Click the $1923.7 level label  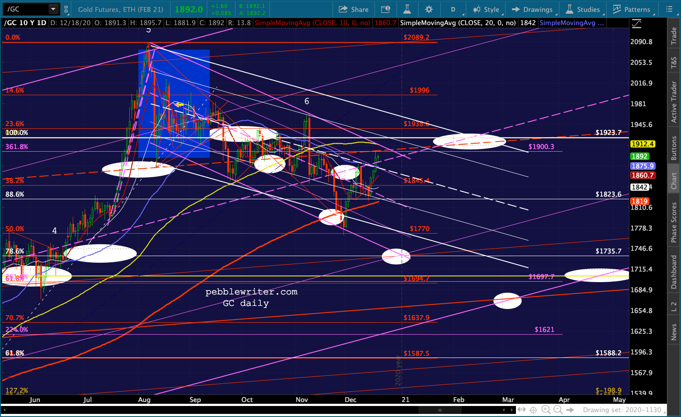click(608, 133)
